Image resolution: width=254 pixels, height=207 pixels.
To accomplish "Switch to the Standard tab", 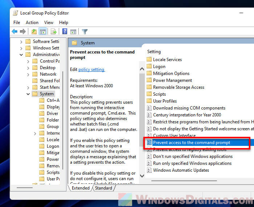I will pos(103,188).
